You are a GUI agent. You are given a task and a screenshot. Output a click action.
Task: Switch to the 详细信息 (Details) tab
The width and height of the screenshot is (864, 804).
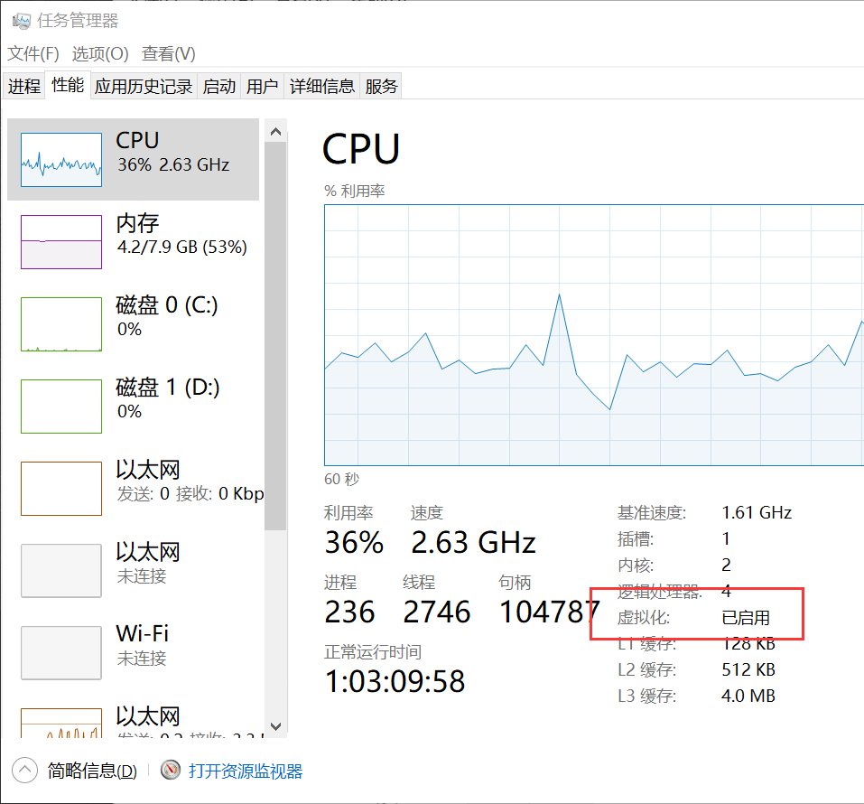pyautogui.click(x=321, y=85)
